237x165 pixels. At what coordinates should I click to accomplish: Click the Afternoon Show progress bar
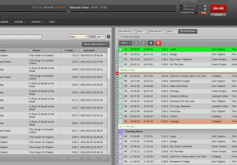[122, 11]
